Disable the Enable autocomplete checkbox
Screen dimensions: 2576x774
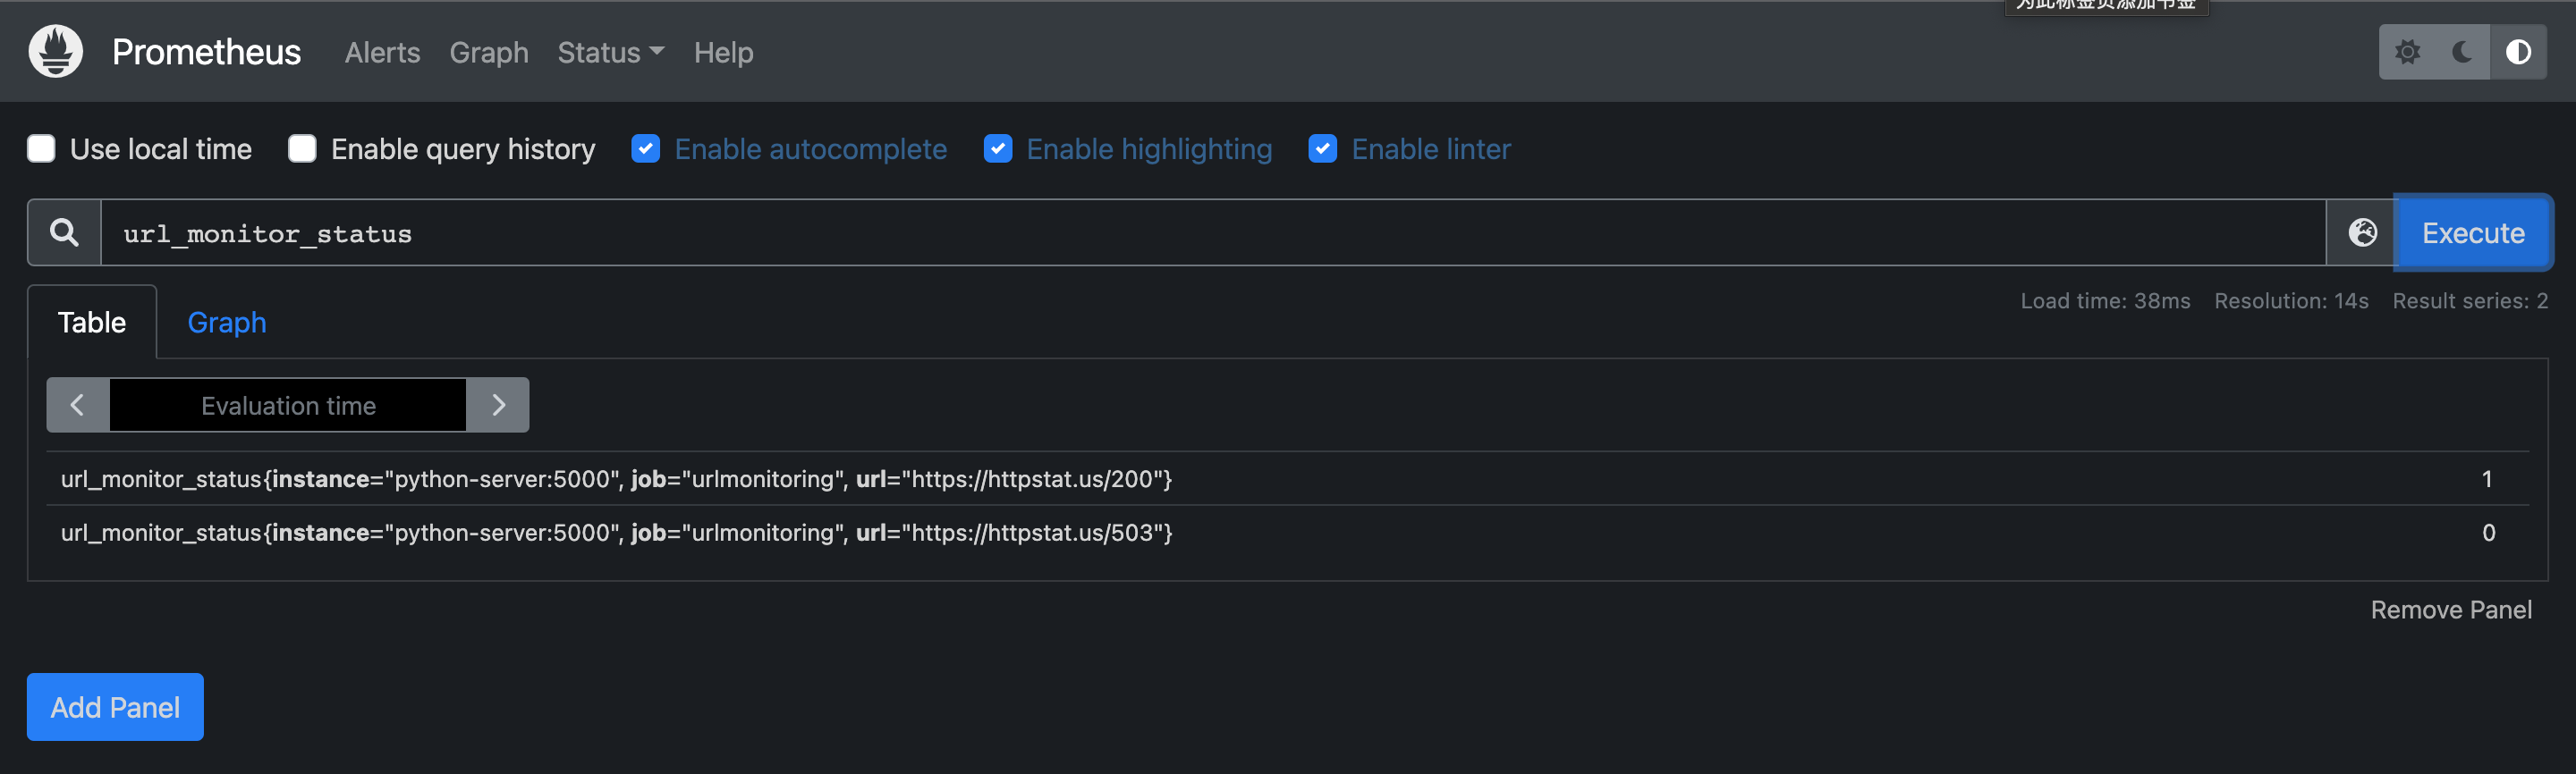pos(646,147)
